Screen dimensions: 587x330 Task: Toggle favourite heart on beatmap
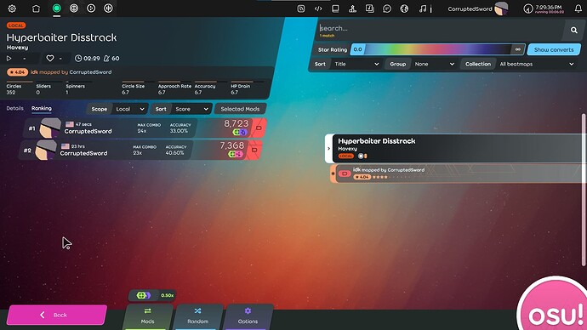[x=50, y=59]
